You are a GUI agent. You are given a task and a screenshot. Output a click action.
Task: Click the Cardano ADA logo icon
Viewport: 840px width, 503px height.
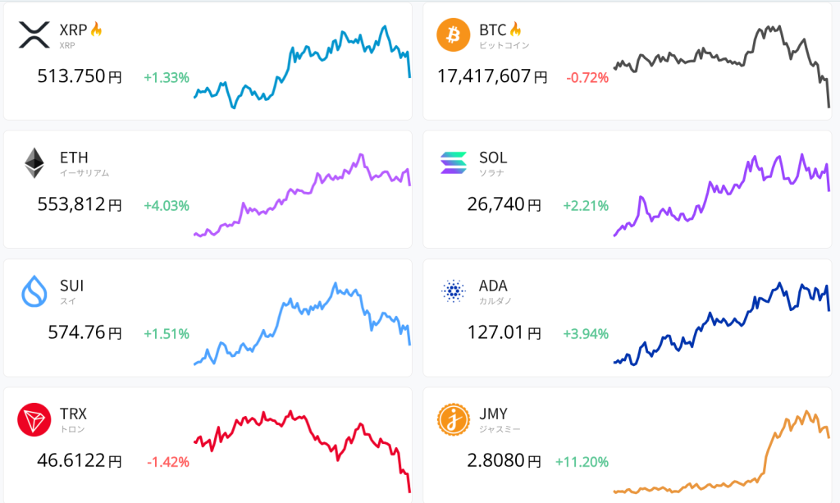[x=454, y=291]
